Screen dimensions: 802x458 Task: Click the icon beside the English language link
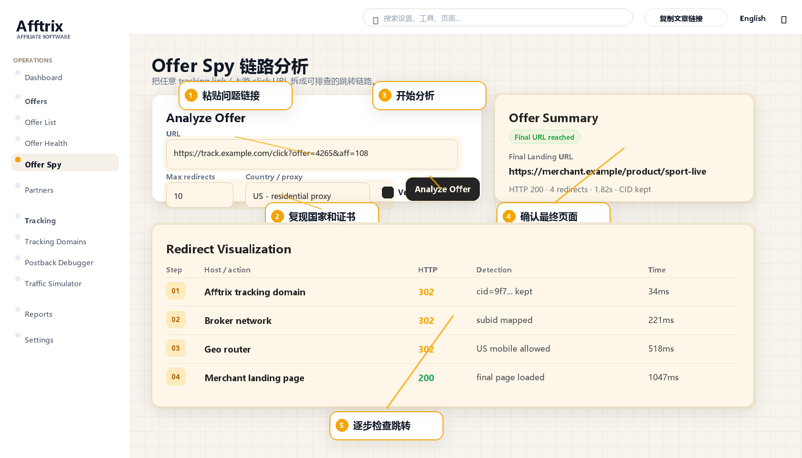(x=783, y=20)
